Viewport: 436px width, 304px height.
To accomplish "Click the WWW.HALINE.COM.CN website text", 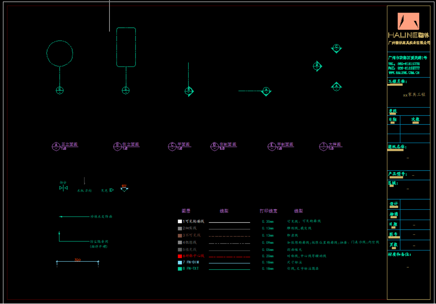I will tap(404, 73).
